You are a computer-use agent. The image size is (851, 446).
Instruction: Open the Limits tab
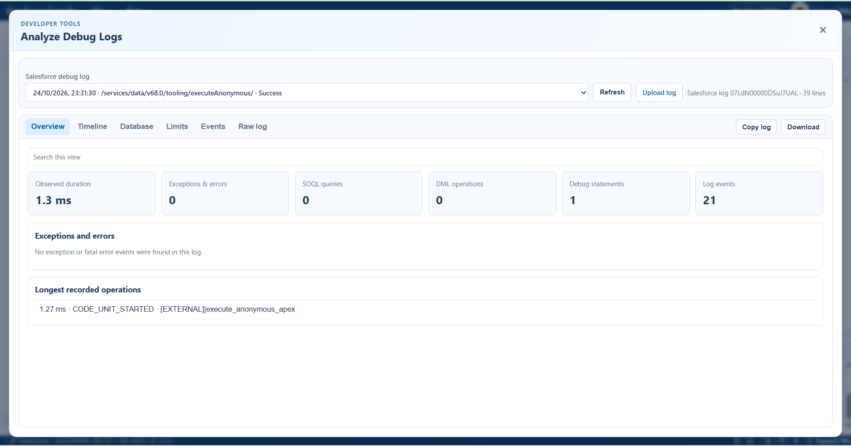[x=177, y=126]
